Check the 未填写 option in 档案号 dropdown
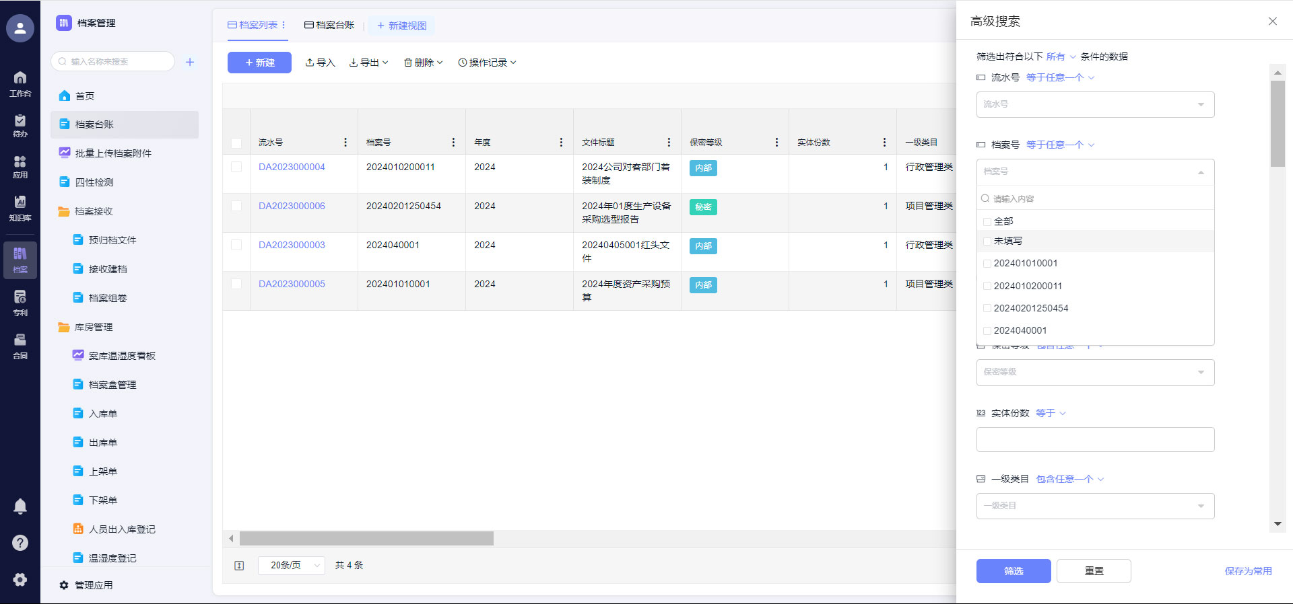This screenshot has height=604, width=1293. 987,241
